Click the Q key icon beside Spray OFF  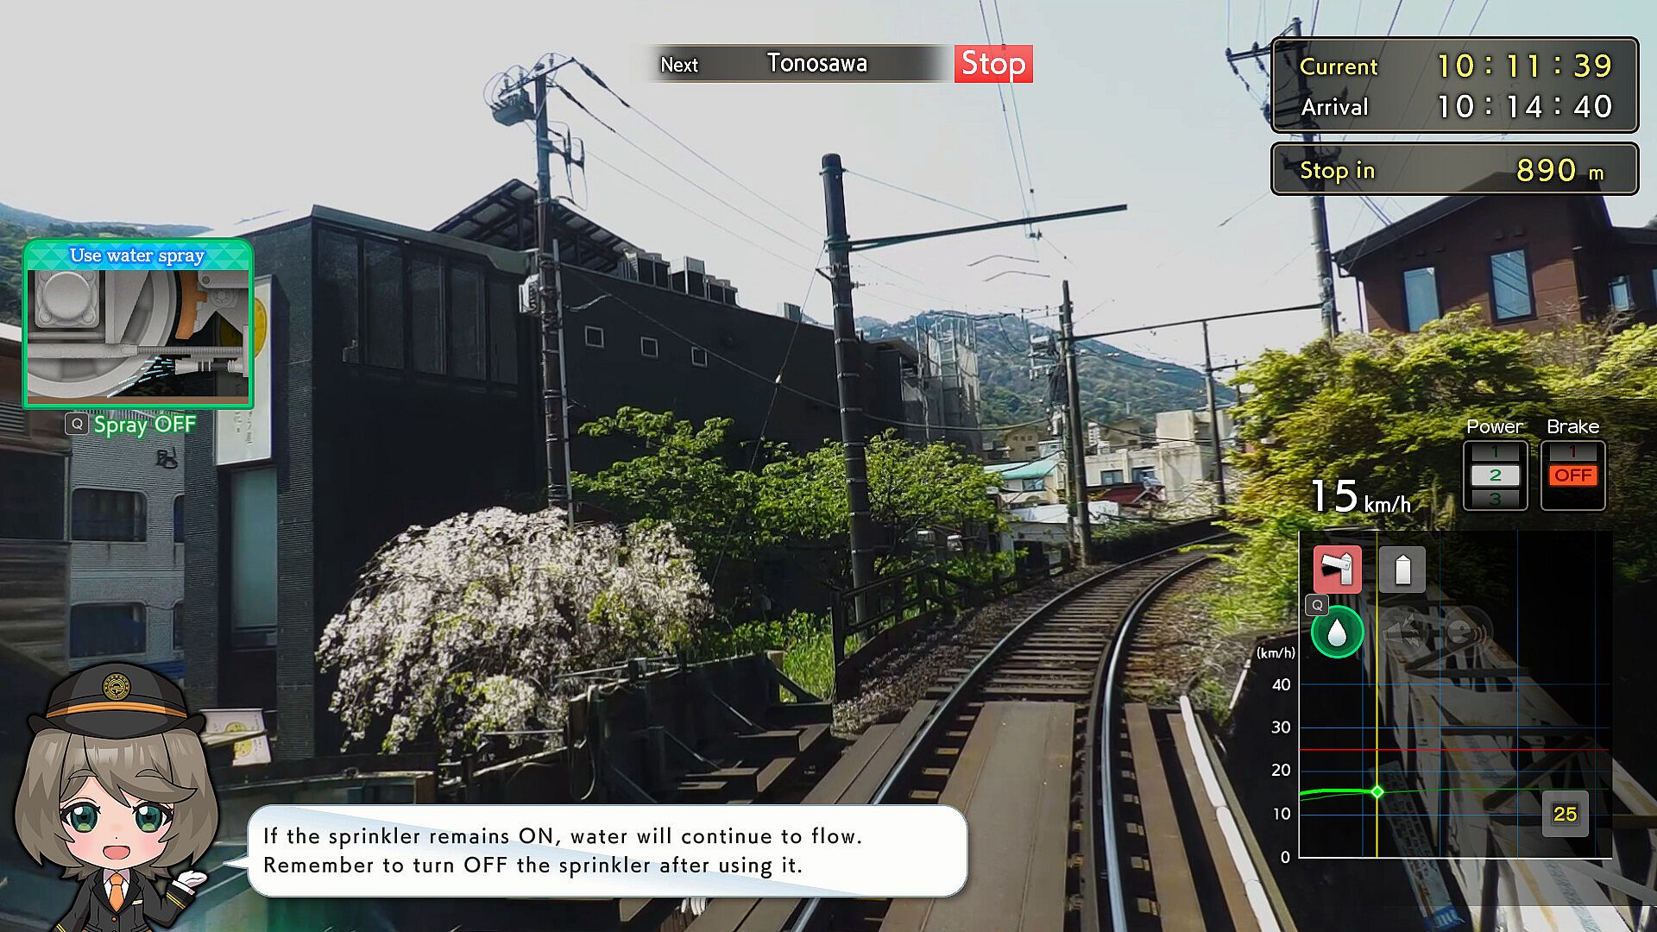coord(77,424)
